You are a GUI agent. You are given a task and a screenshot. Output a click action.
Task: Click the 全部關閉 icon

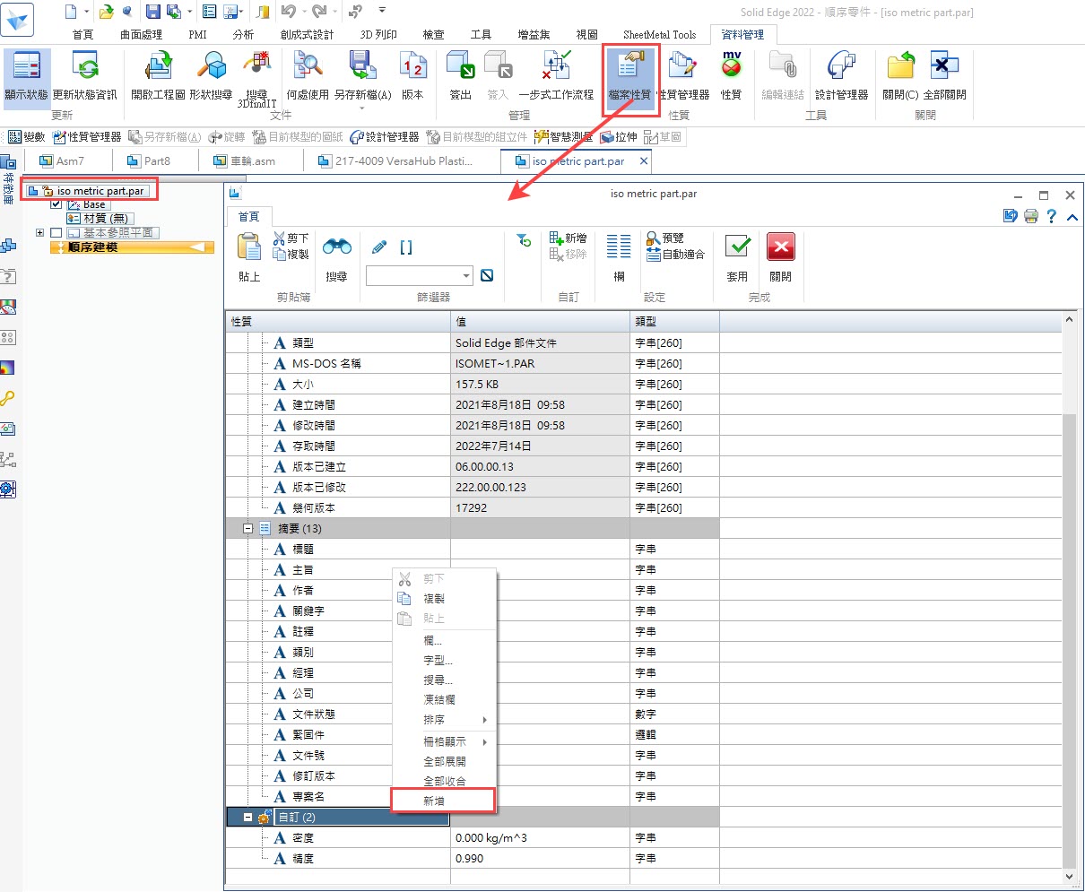pos(945,76)
